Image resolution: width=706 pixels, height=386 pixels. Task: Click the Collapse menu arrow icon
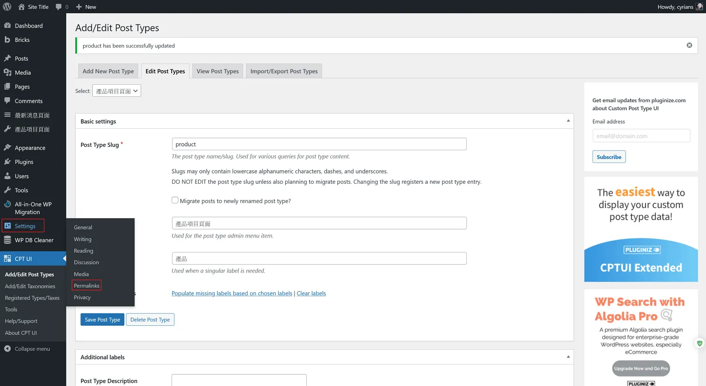click(8, 348)
